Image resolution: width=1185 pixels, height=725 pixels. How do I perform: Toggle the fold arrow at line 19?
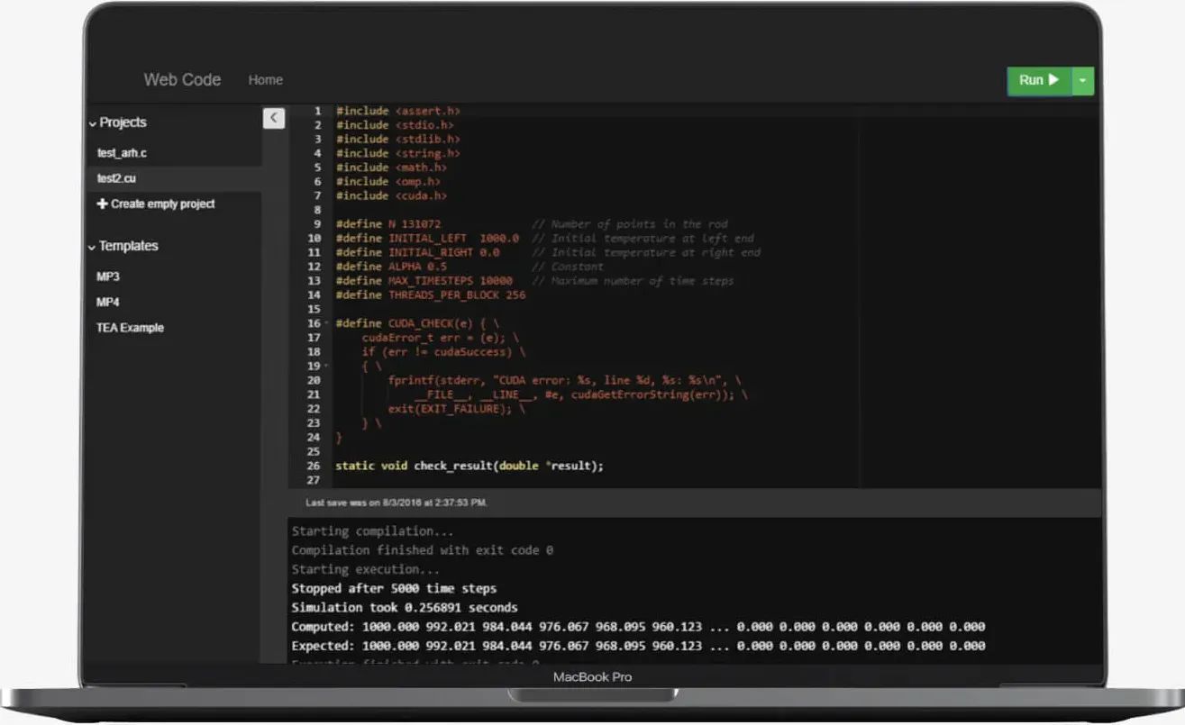tap(326, 367)
